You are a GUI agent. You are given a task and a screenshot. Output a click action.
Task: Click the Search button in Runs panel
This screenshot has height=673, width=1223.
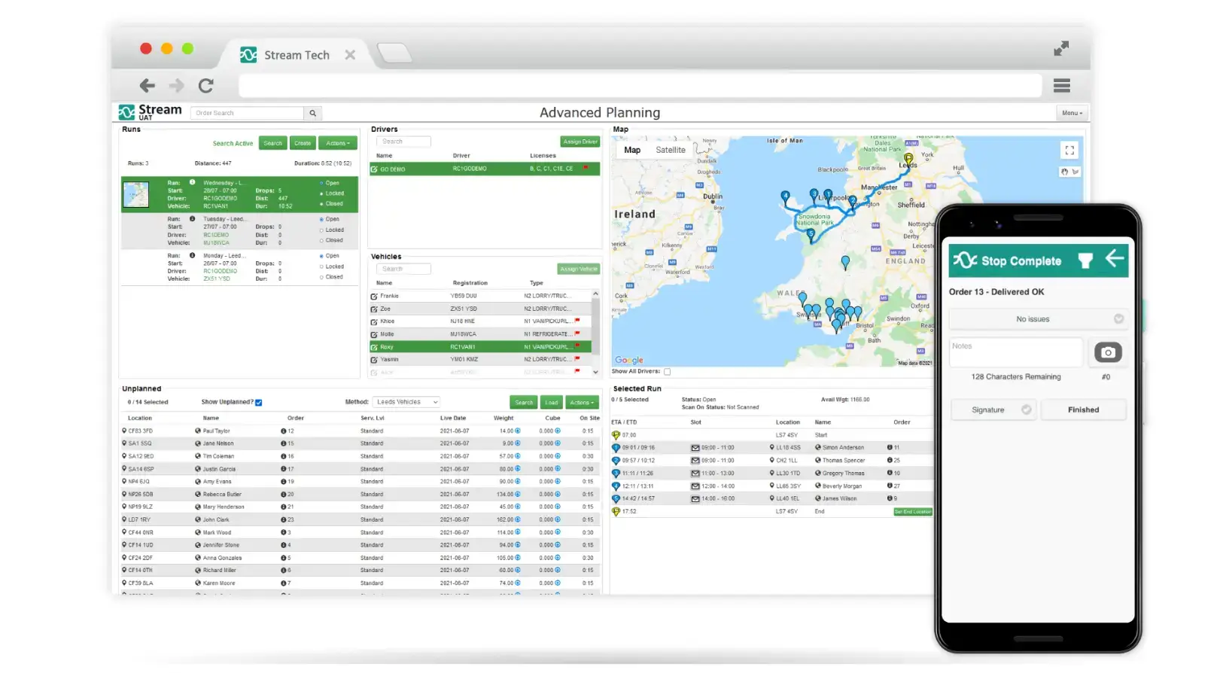point(272,143)
